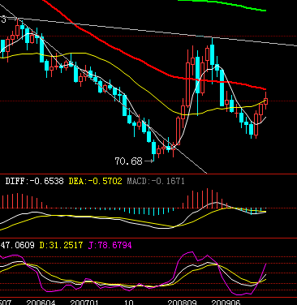297x305 pixels.
Task: Click the 200906 date axis label
Action: 226,302
